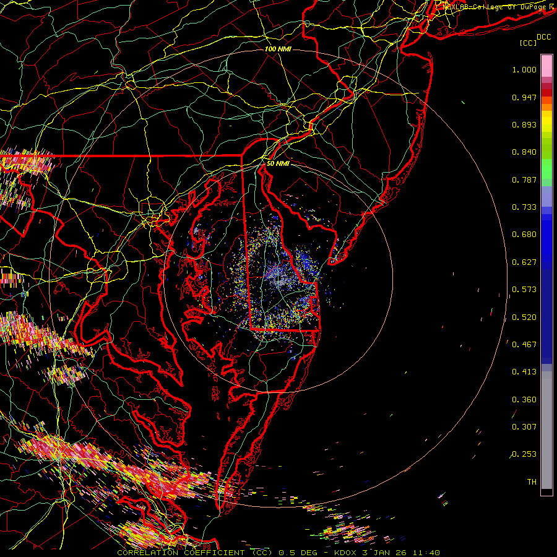Screen dimensions: 557x557
Task: Click the "KDOX" radar site identifier
Action: [x=345, y=553]
